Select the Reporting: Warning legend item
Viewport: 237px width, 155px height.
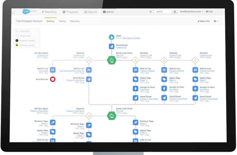tap(25, 45)
